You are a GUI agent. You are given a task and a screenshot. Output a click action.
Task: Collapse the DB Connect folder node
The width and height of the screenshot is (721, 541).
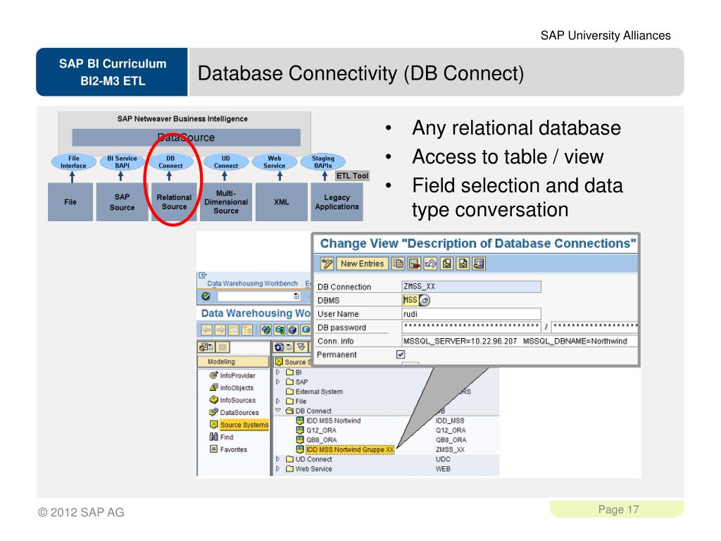tap(277, 411)
